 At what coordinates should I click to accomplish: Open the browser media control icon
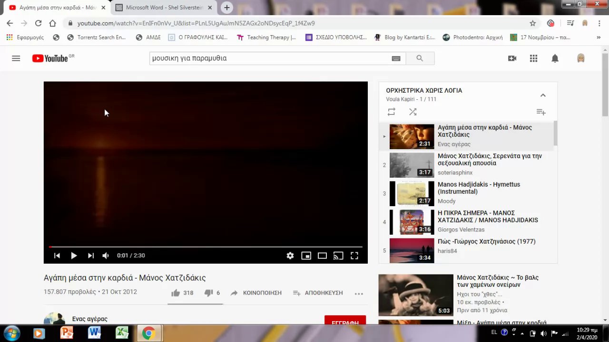pyautogui.click(x=570, y=23)
